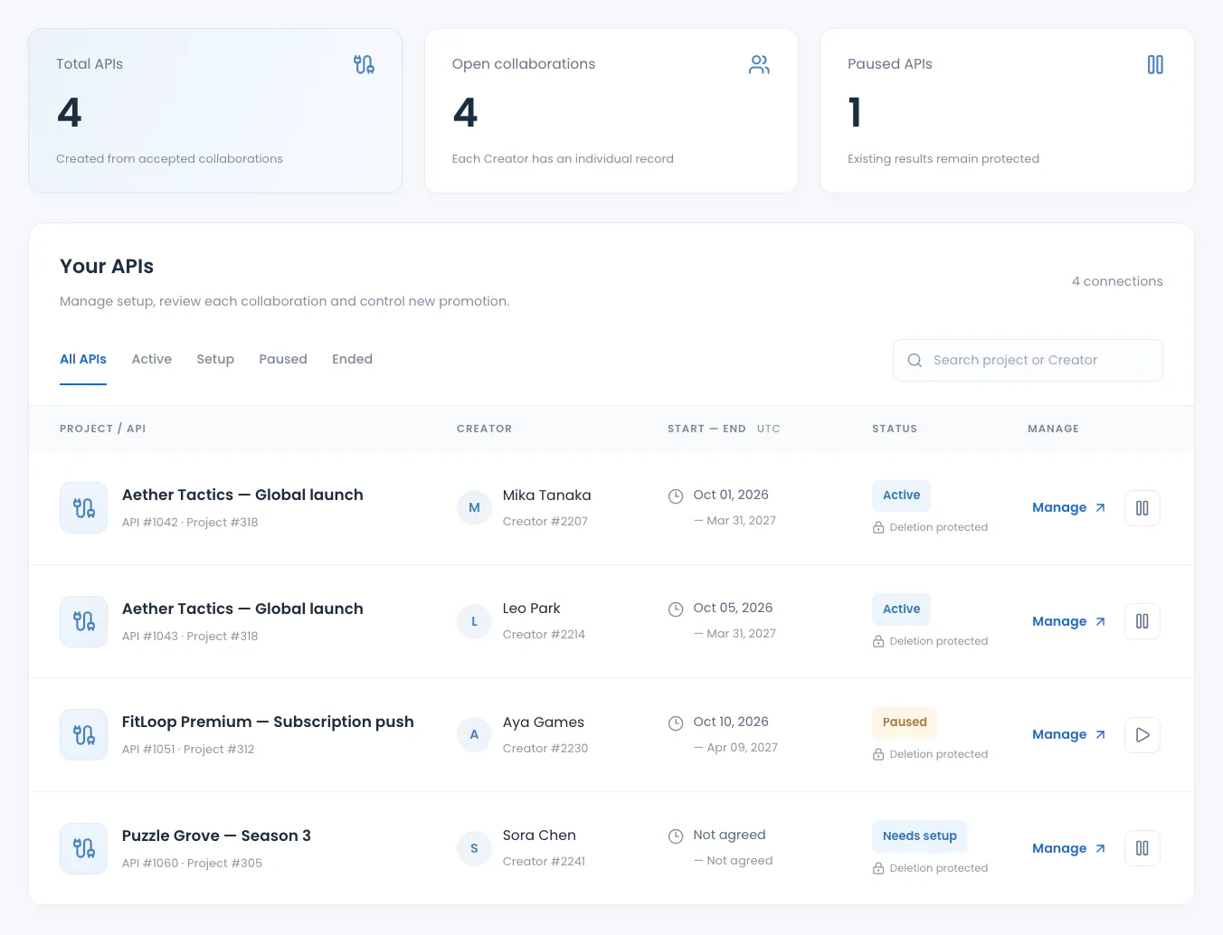Show the Paused tab
This screenshot has height=935, width=1223.
click(x=283, y=360)
